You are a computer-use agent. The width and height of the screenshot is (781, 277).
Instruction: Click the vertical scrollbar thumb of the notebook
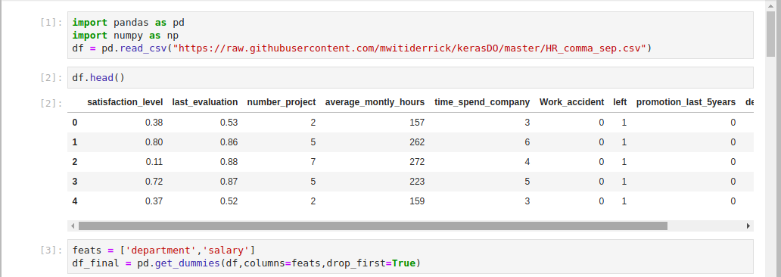point(770,34)
